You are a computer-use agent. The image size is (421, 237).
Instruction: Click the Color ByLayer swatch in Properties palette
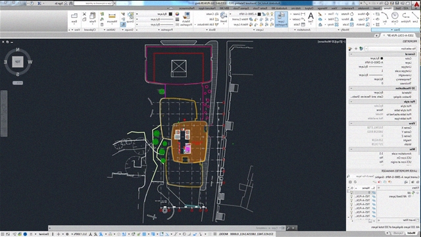coord(382,59)
